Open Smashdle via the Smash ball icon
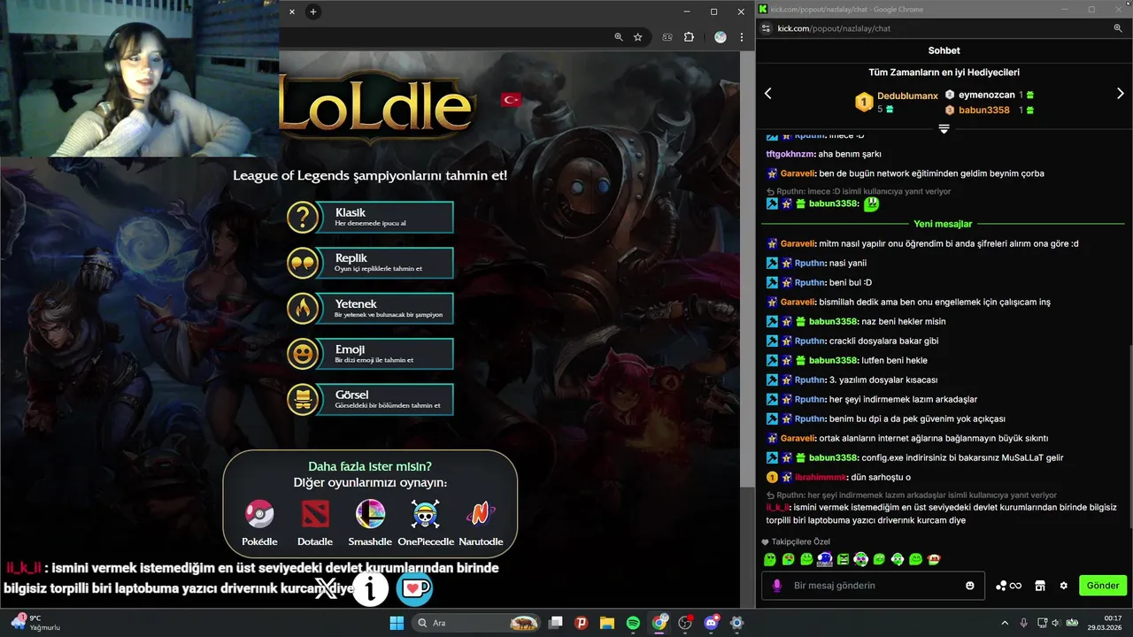Viewport: 1133px width, 637px height. pyautogui.click(x=370, y=513)
